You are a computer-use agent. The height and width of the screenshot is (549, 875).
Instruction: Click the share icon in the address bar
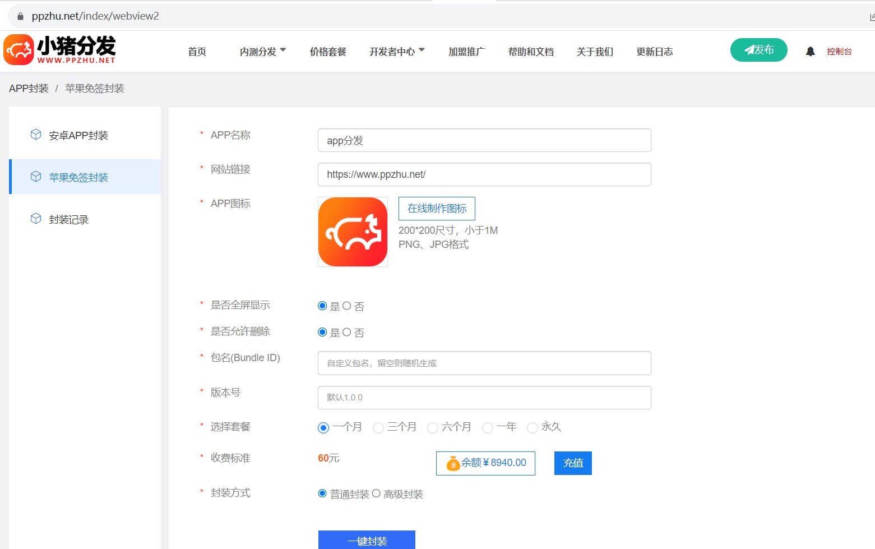coord(872,16)
